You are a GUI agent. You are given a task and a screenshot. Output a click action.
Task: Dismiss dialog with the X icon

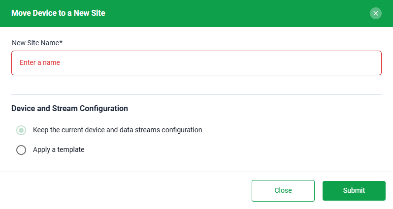click(375, 13)
